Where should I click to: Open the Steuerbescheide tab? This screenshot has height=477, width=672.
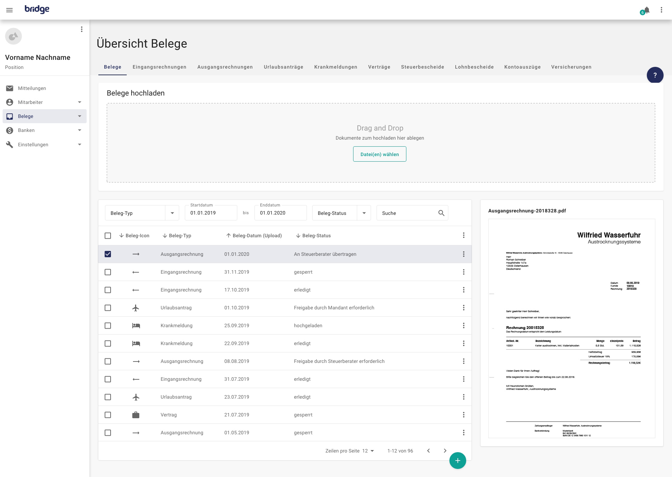pos(422,67)
